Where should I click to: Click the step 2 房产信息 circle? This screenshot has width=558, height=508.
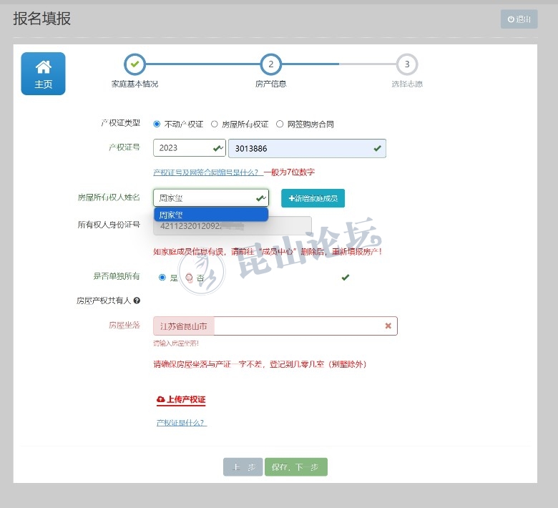270,64
